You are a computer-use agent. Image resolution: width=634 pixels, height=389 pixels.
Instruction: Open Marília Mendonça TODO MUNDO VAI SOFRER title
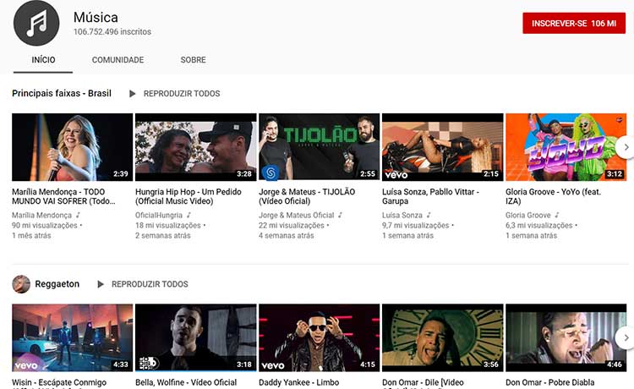point(63,196)
